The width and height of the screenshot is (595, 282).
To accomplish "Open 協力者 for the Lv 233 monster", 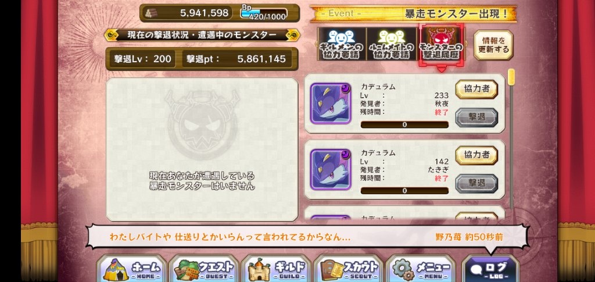I will (476, 89).
